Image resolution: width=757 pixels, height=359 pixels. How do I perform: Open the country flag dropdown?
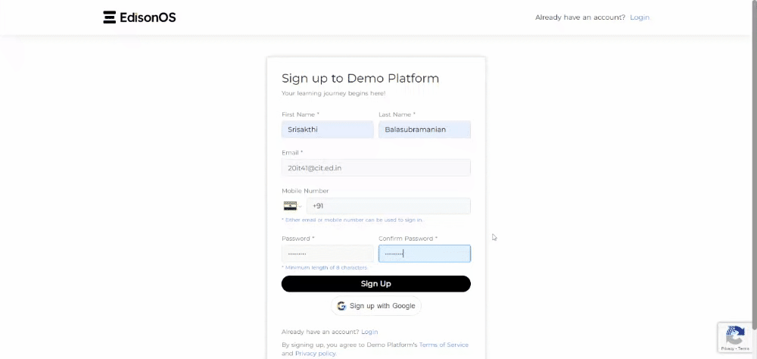(292, 206)
